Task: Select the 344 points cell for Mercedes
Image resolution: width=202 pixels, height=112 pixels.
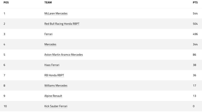Action: click(195, 45)
